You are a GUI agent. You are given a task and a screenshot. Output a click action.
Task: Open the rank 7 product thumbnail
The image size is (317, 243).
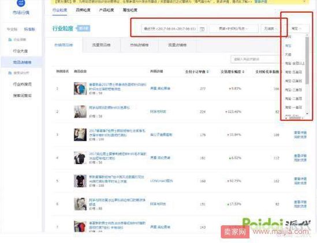pyautogui.click(x=80, y=226)
